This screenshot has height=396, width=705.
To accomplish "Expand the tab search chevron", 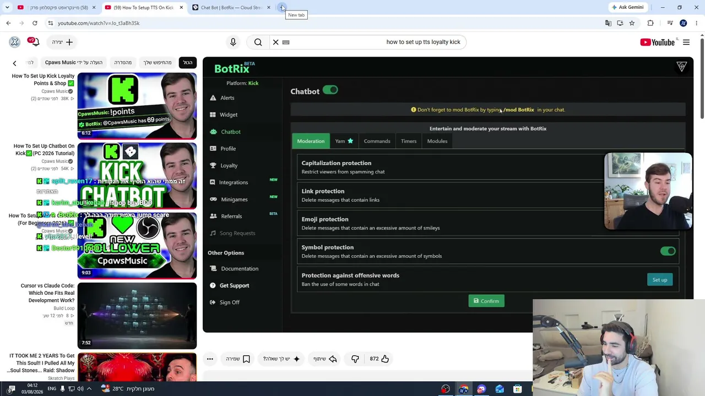I will [x=7, y=7].
